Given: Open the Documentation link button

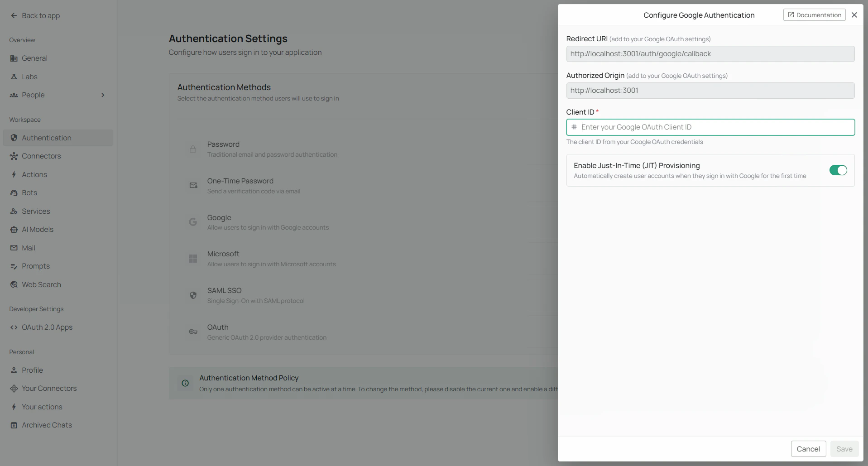Looking at the screenshot, I should (x=814, y=15).
